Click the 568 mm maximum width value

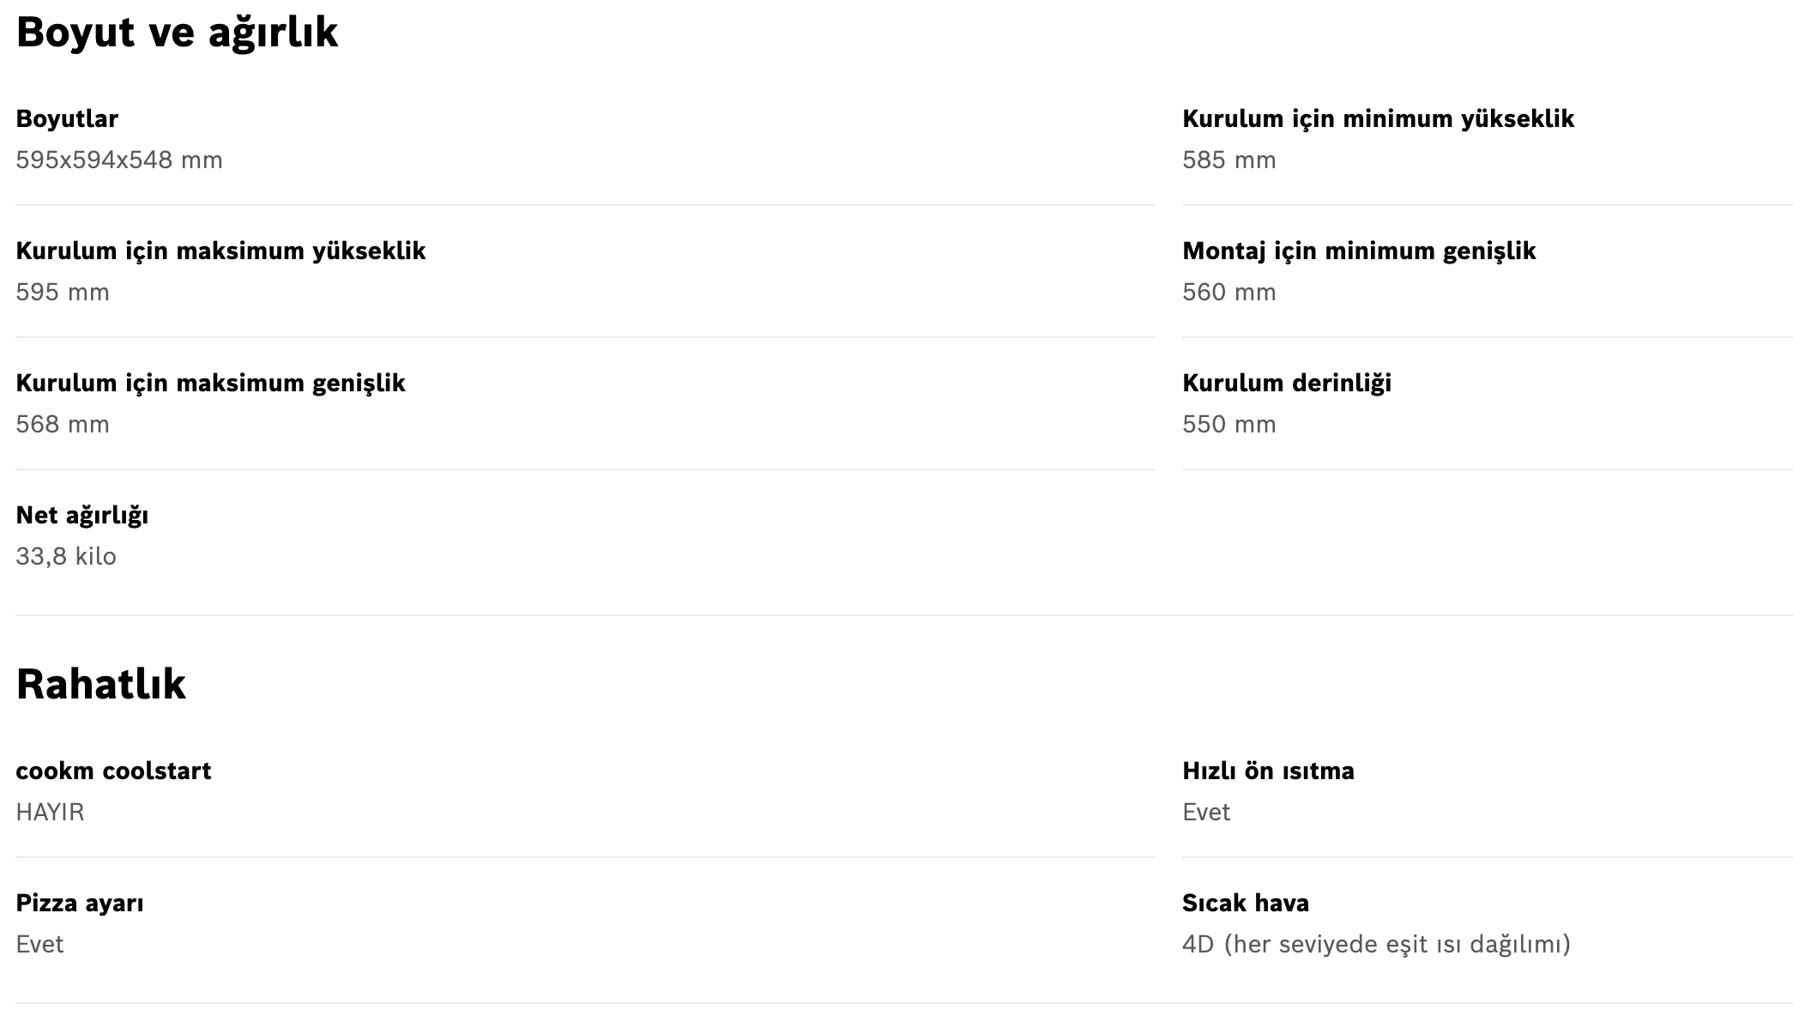pos(63,425)
